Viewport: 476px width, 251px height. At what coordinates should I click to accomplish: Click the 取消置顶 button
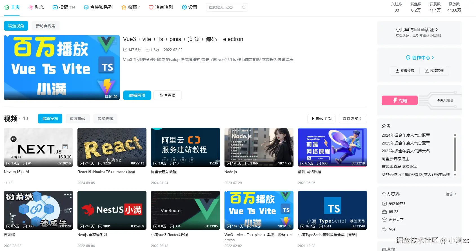[168, 95]
